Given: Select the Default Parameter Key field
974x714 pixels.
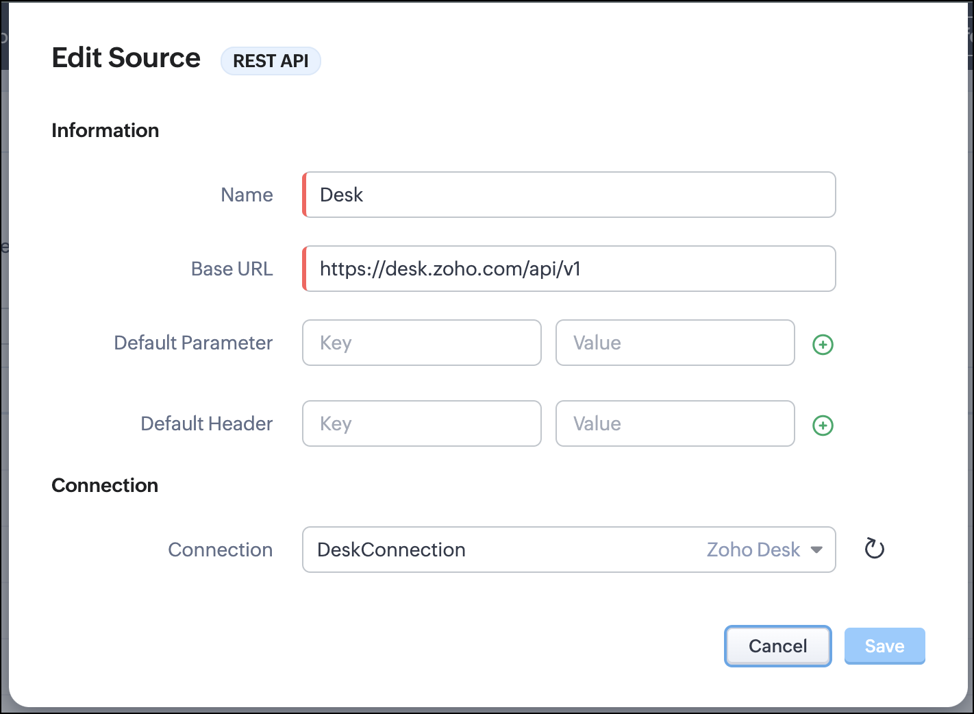Looking at the screenshot, I should tap(421, 343).
